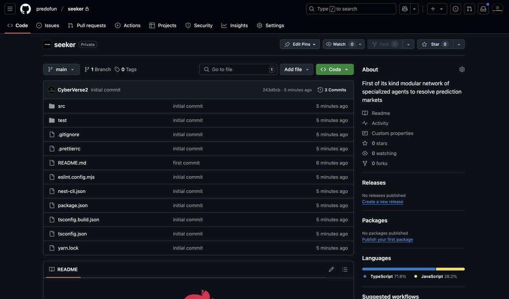Image resolution: width=509 pixels, height=299 pixels.
Task: Open the 0 stars link
Action: click(x=375, y=144)
